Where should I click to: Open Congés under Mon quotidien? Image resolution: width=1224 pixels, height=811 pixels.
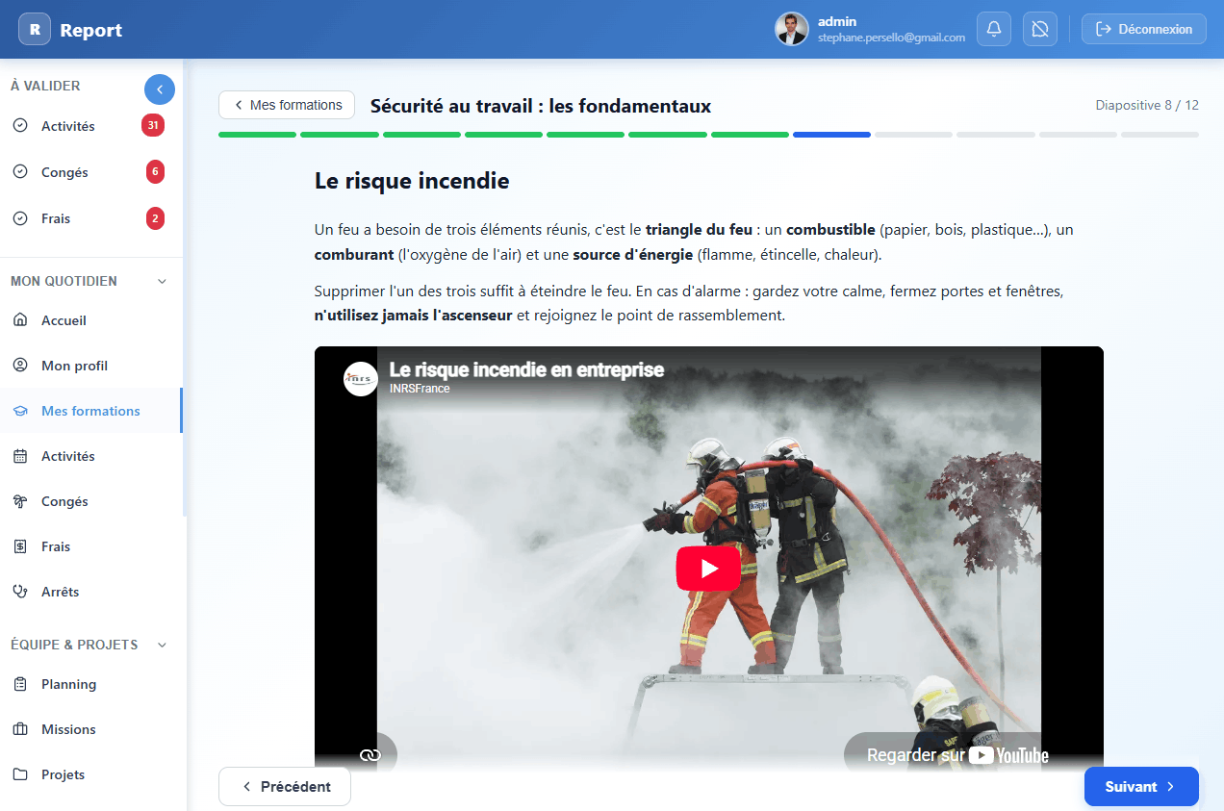90,501
